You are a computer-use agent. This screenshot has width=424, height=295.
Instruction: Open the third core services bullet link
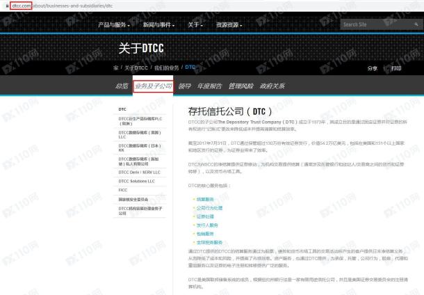point(205,216)
